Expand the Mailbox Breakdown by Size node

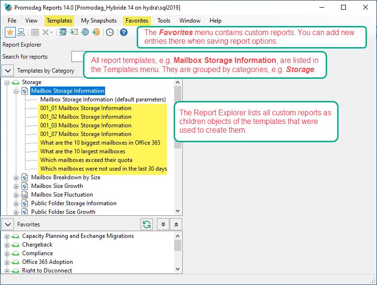click(16, 178)
